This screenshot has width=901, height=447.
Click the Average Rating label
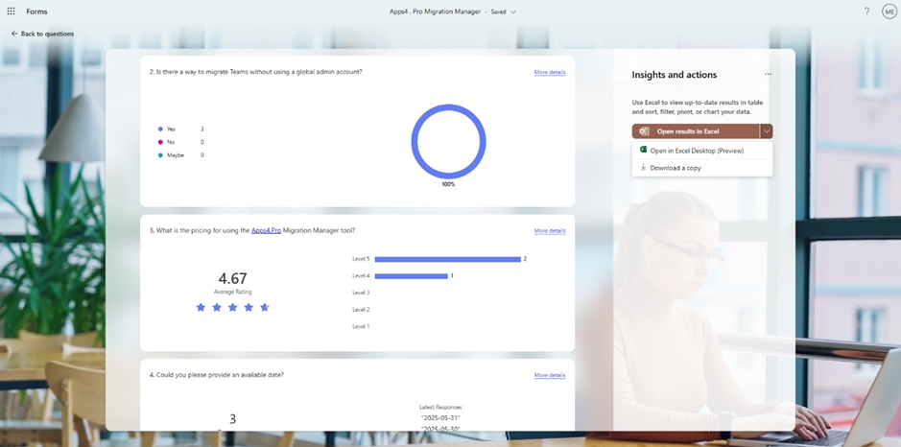(x=233, y=292)
